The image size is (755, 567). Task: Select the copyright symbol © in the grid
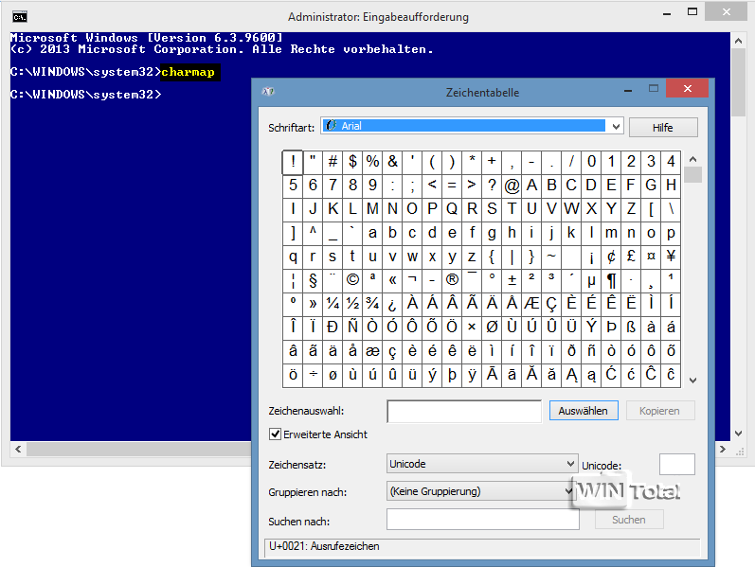click(x=352, y=280)
